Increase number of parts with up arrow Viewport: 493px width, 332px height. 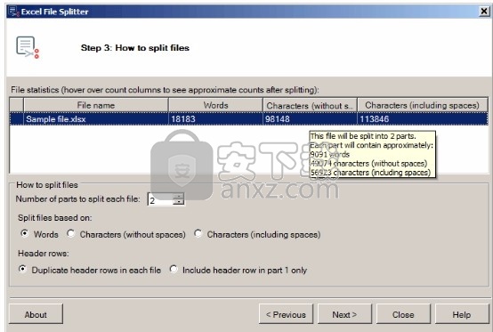[x=178, y=196]
